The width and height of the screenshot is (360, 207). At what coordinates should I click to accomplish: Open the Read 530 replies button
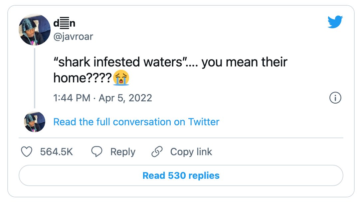181,175
